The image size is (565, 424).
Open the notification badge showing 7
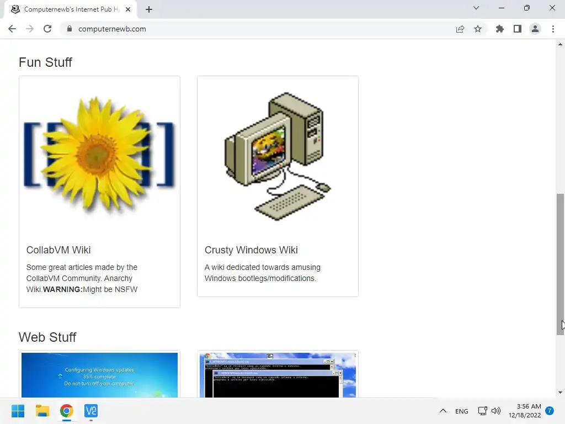pyautogui.click(x=550, y=411)
